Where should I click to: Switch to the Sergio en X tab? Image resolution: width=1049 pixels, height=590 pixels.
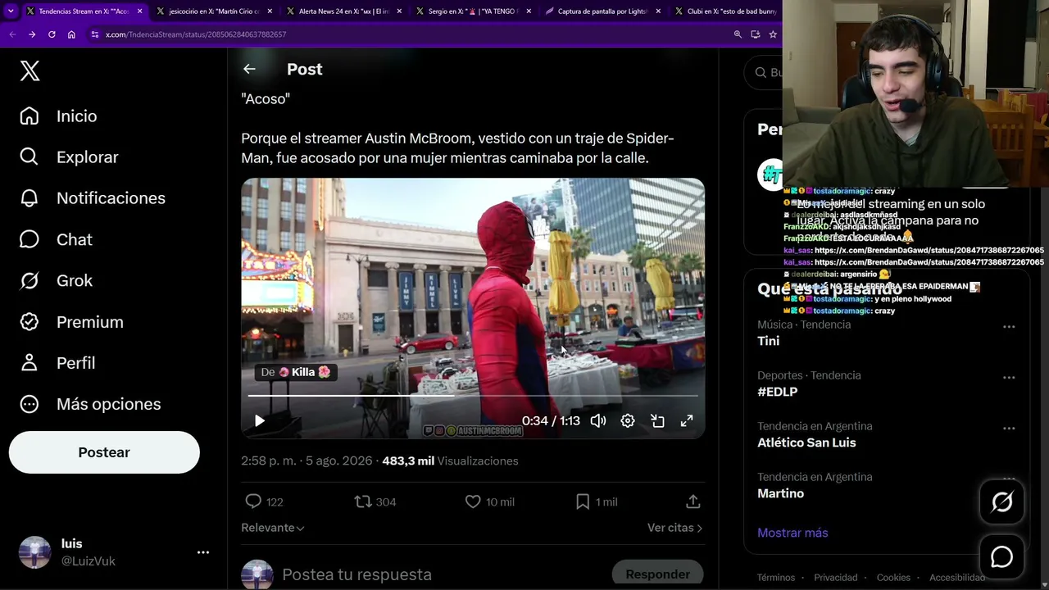[x=474, y=11]
